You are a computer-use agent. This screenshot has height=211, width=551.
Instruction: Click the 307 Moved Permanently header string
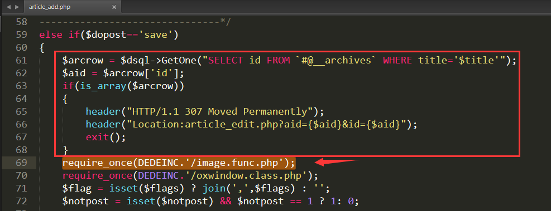(218, 111)
